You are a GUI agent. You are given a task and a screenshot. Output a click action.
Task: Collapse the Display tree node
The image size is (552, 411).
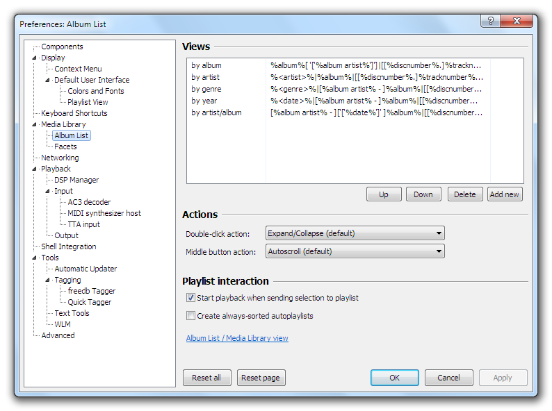click(35, 58)
